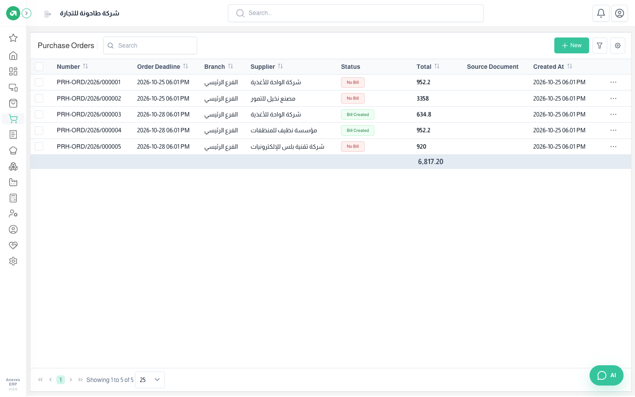Check row PRH-ORD/2026/000001 checkbox
This screenshot has height=397, width=635.
[x=39, y=82]
